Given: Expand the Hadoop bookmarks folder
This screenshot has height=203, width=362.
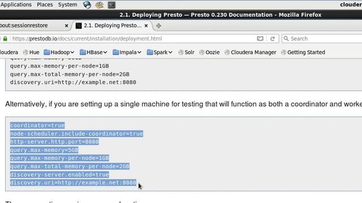Looking at the screenshot, I should pos(59,52).
